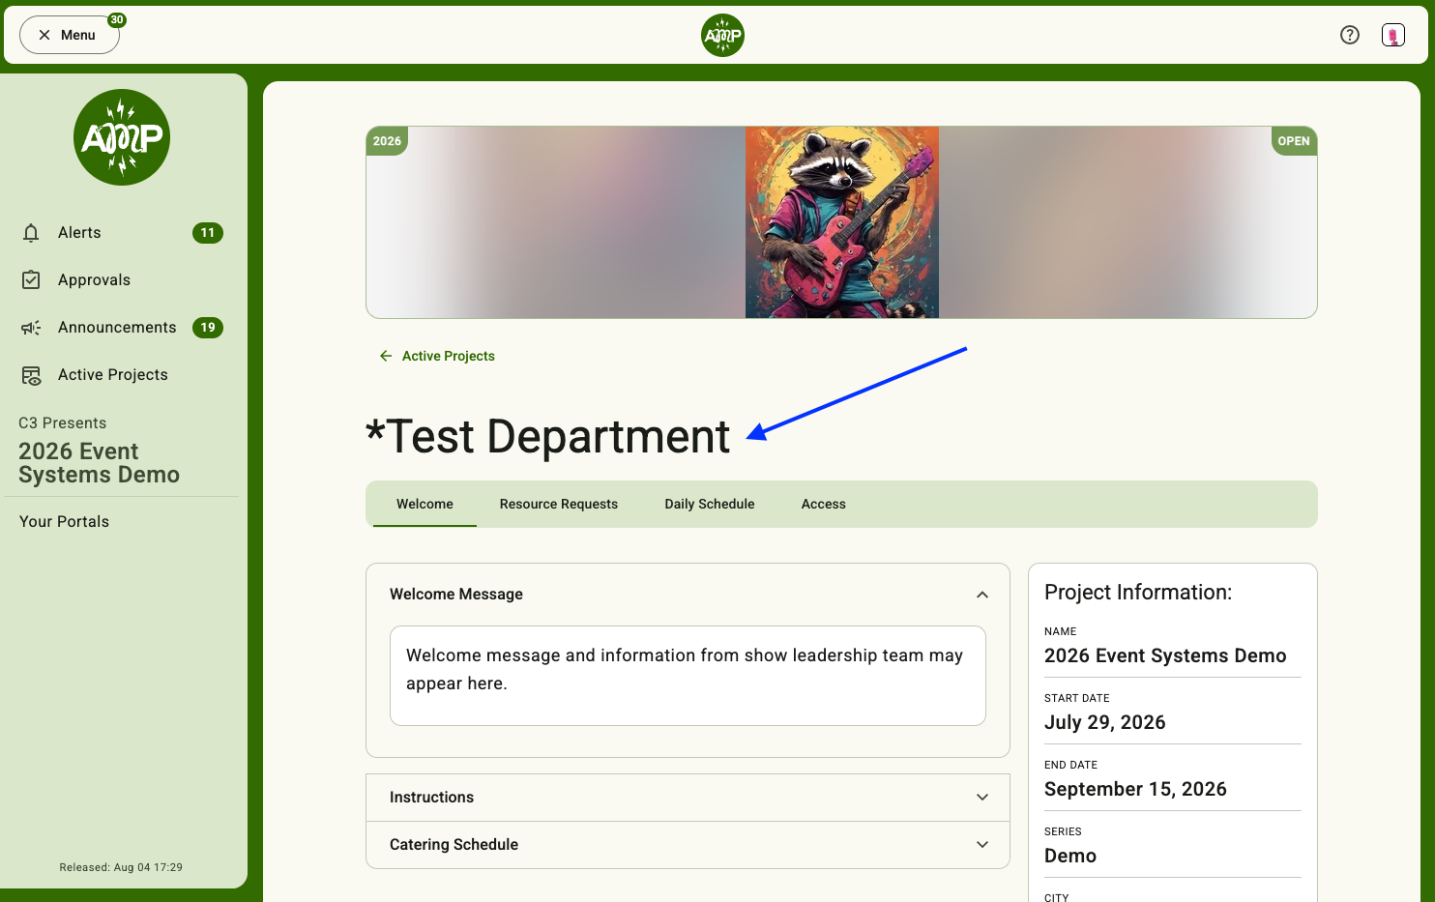Open the user profile avatar
This screenshot has height=902, width=1435.
pyautogui.click(x=1393, y=35)
